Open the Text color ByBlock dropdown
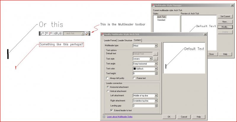The image size is (237, 122). [x=156, y=69]
